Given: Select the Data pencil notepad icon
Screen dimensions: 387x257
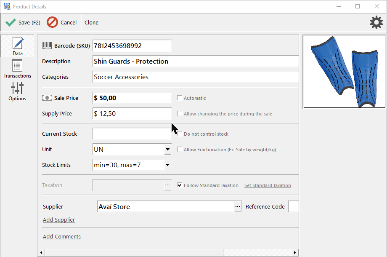Looking at the screenshot, I should click(x=18, y=43).
